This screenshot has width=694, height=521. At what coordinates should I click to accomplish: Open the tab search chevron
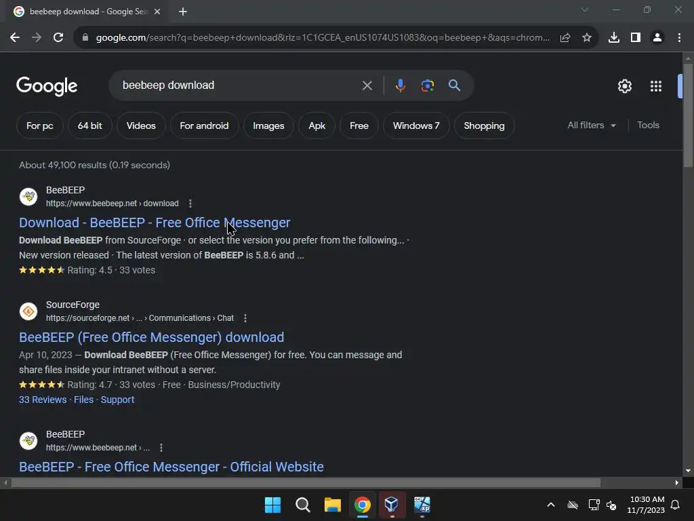point(585,9)
